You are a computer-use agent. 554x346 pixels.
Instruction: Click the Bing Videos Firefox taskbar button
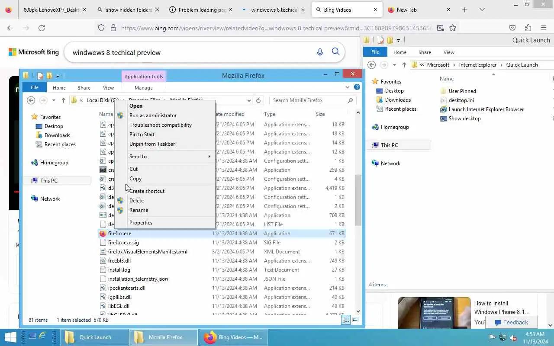(234, 337)
